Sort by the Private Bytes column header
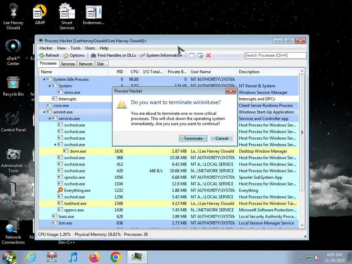This screenshot has width=352, height=264. coord(177,72)
